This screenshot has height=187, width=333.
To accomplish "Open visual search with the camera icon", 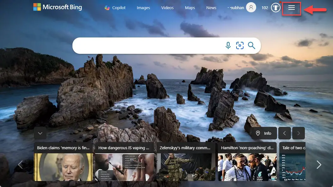I will 240,45.
